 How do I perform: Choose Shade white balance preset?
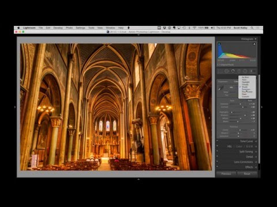247,87
